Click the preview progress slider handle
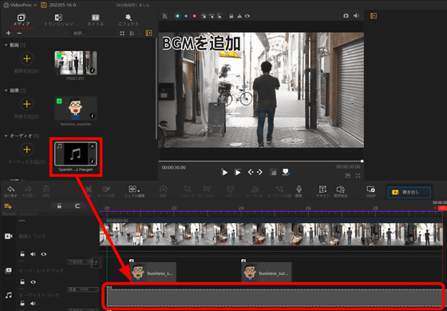The width and height of the screenshot is (447, 311). pyautogui.click(x=362, y=161)
